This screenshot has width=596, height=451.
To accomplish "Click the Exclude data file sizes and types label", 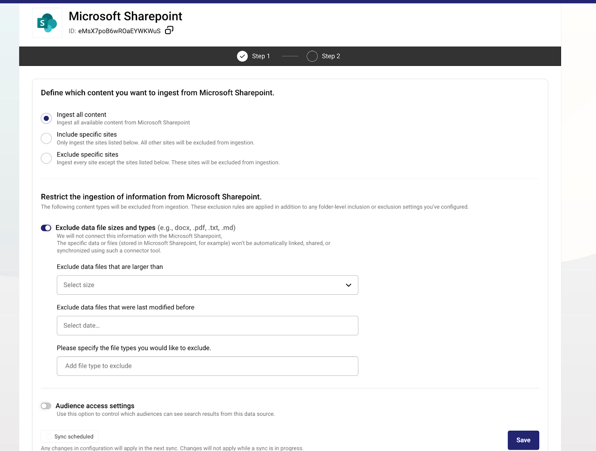I will (105, 228).
